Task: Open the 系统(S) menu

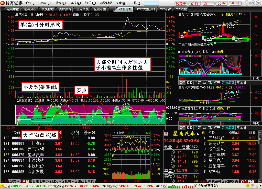Action: [x=30, y=3]
